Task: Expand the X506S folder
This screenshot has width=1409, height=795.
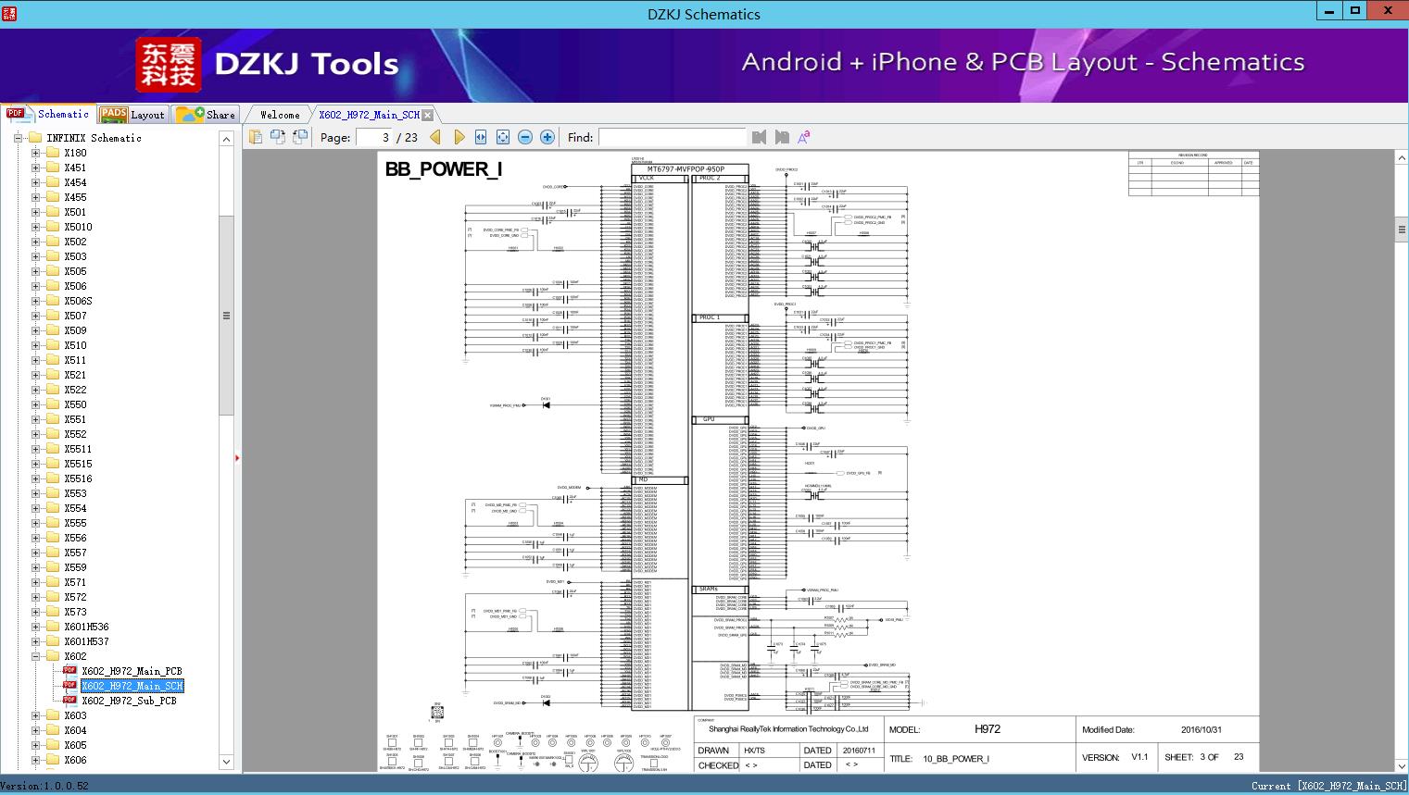Action: click(35, 301)
